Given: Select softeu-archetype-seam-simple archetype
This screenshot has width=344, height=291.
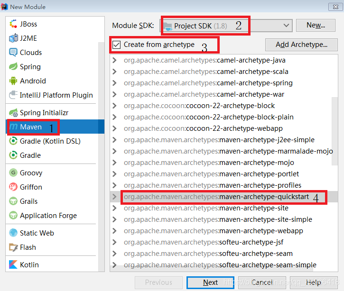Looking at the screenshot, I should coord(220,265).
